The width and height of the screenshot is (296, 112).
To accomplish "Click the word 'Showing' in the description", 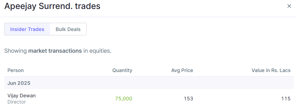I will tap(15, 51).
